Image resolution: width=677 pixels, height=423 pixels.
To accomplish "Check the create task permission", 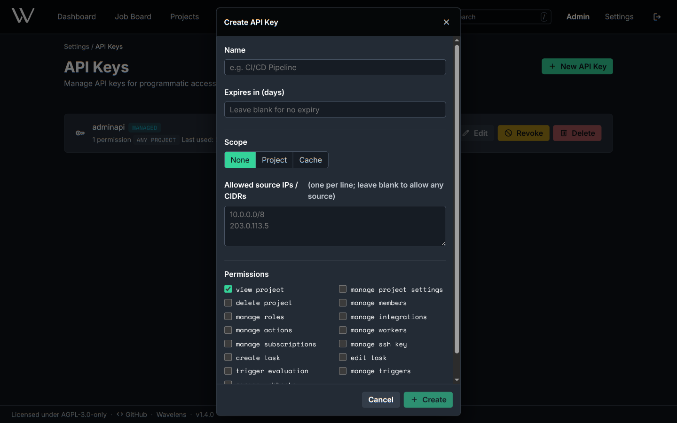I will [x=228, y=357].
